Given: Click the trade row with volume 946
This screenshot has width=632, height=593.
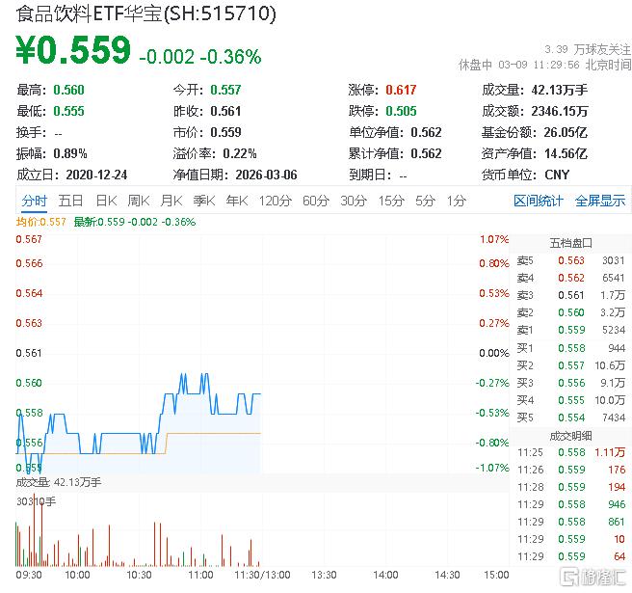Looking at the screenshot, I should click(x=571, y=504).
